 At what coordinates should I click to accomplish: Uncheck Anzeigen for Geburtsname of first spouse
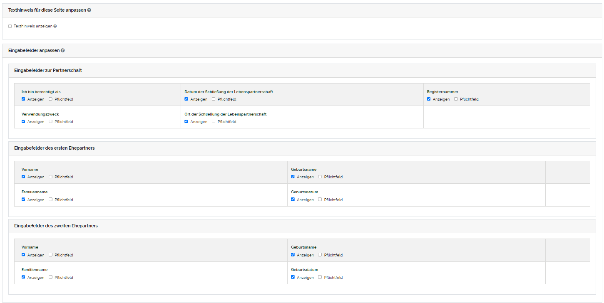(293, 176)
